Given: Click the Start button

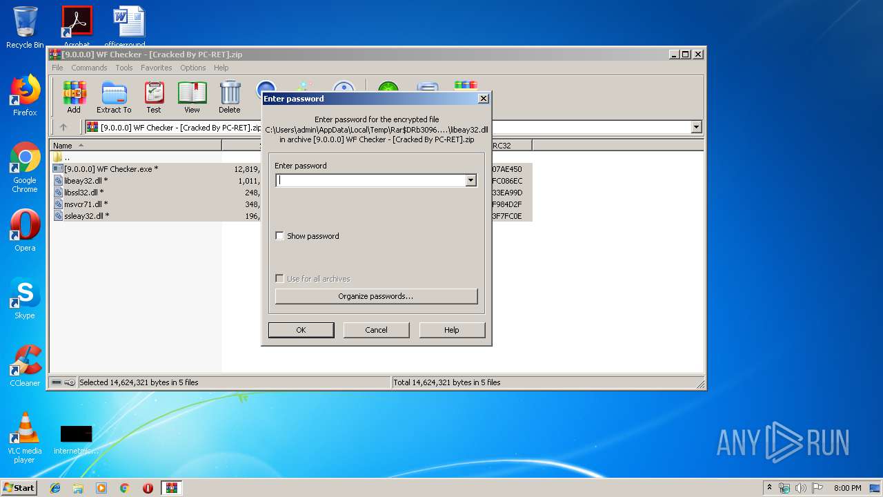Looking at the screenshot, I should (19, 487).
